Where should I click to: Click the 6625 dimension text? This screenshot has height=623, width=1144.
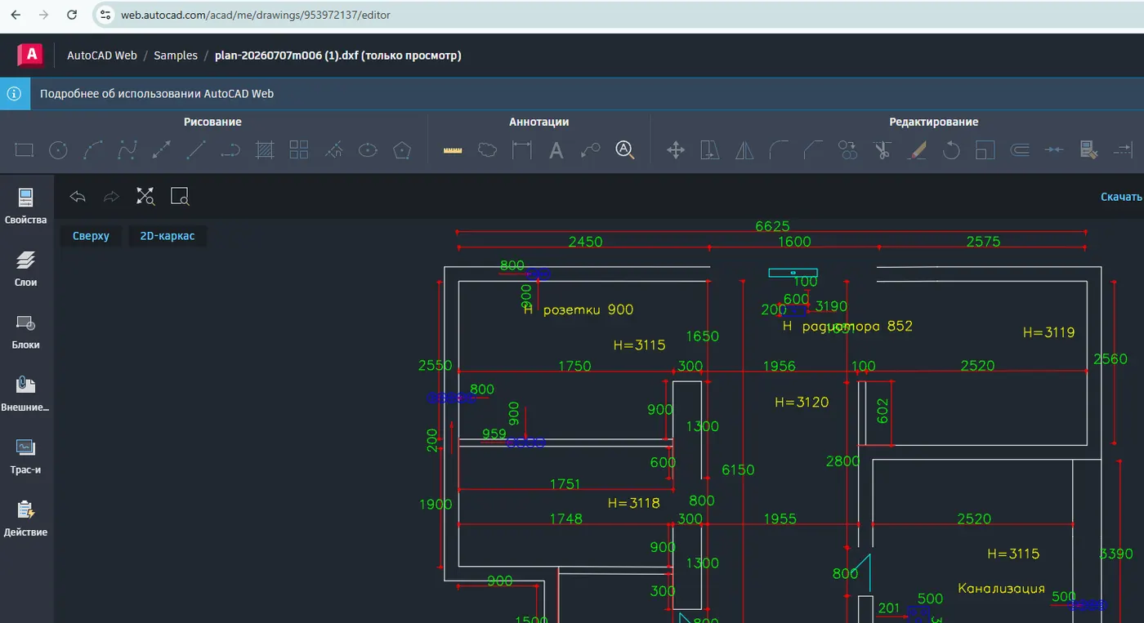pyautogui.click(x=772, y=226)
